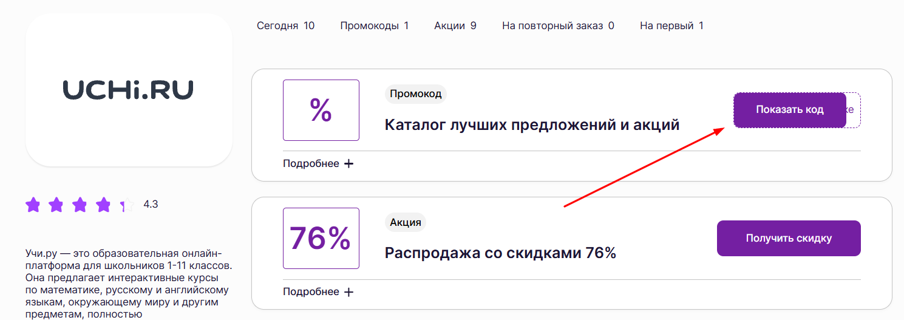
Task: Switch to the Сегодня tab
Action: point(285,26)
